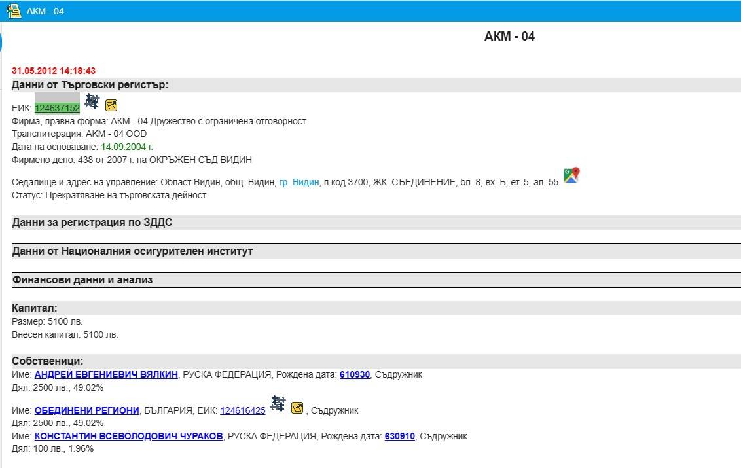The width and height of the screenshot is (741, 468).
Task: Follow the гр. Видин city link
Action: click(x=298, y=183)
